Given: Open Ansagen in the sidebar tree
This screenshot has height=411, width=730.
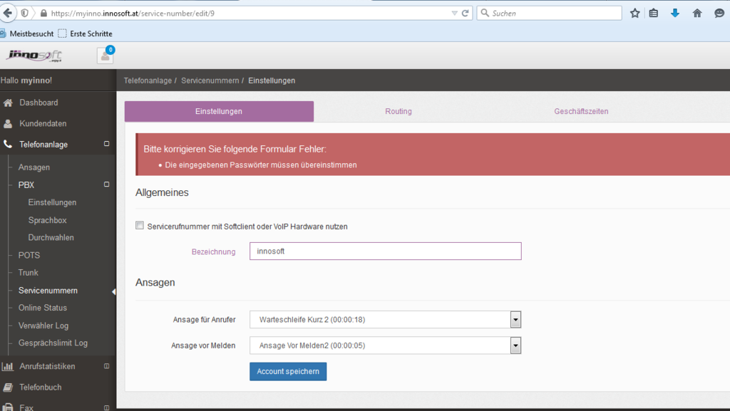Looking at the screenshot, I should click(34, 167).
